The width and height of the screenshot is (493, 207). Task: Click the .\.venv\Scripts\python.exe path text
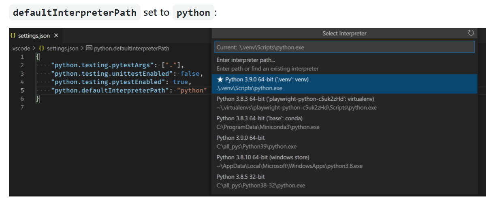(x=249, y=88)
